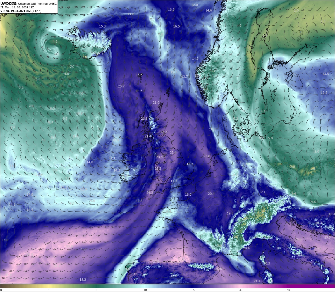
Task: Click the 15.3 value near Iceland
Action: pyautogui.click(x=102, y=26)
